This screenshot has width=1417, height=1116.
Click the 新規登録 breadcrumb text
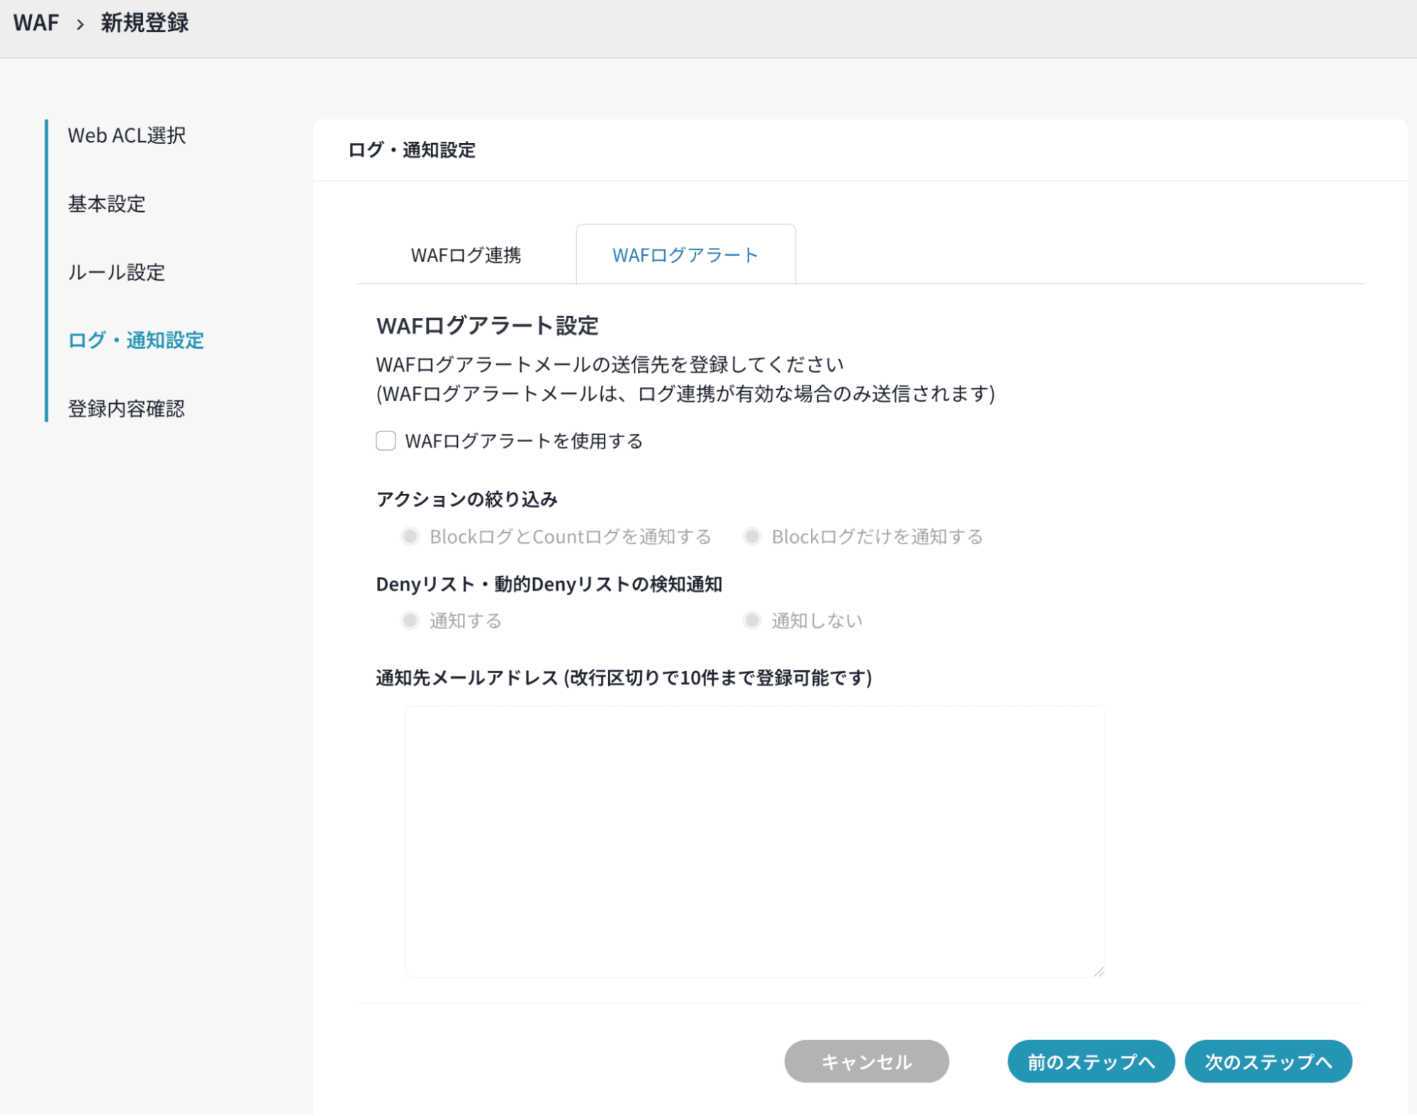coord(145,23)
